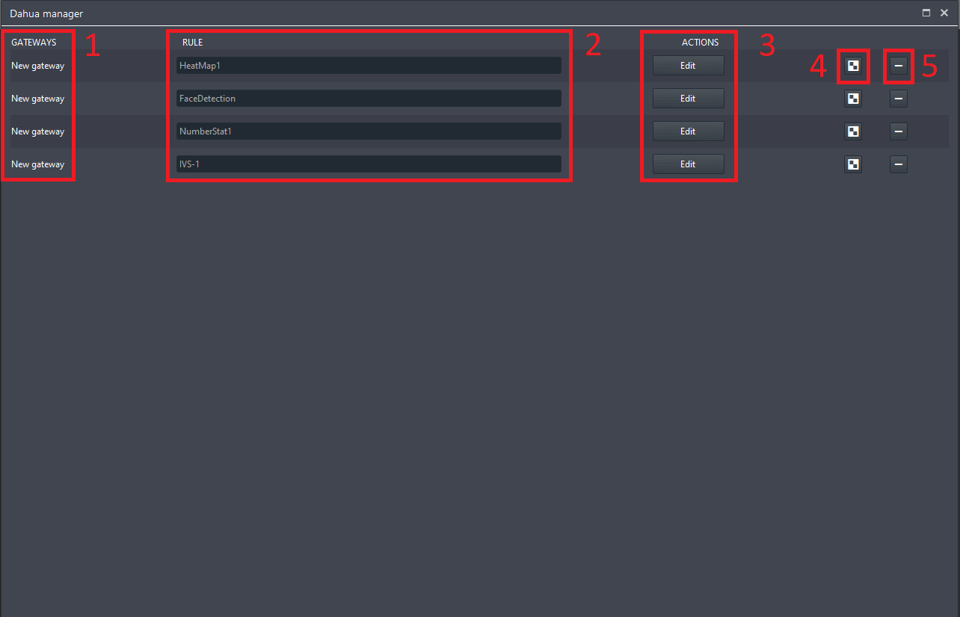Remove the IVS-1 rule with minus button
Viewport: 960px width, 617px height.
899,164
